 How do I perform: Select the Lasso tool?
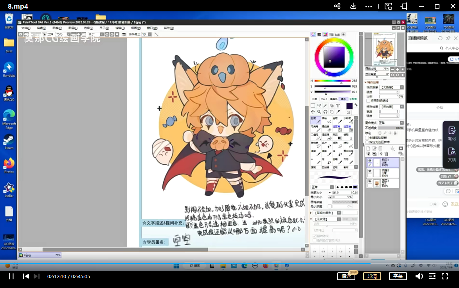click(x=319, y=106)
